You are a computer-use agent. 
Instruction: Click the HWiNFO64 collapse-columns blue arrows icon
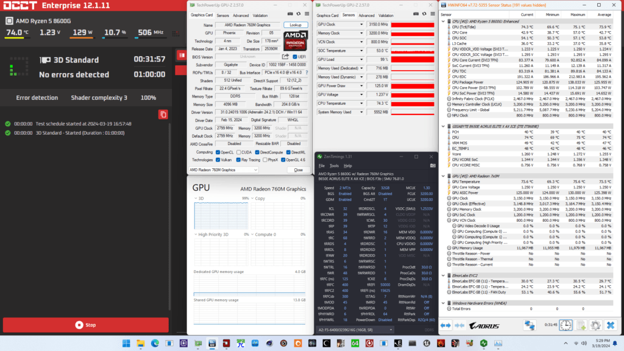[459, 325]
